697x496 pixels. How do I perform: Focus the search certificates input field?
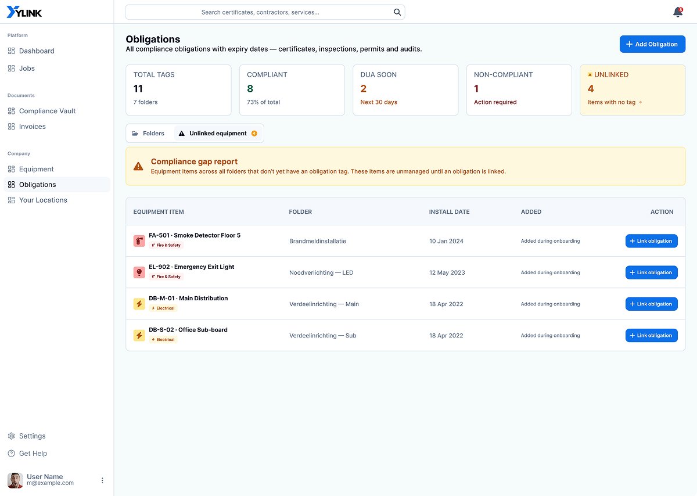[x=265, y=12]
